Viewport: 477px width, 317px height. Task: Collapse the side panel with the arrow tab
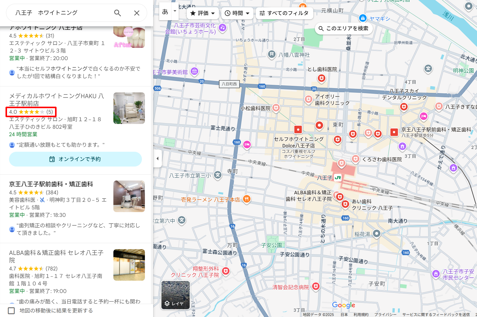(157, 158)
